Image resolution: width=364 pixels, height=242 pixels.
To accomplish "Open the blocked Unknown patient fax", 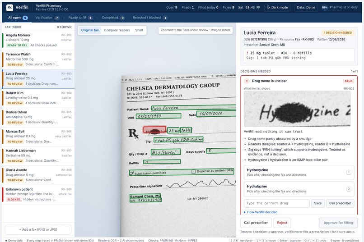I will (38, 195).
